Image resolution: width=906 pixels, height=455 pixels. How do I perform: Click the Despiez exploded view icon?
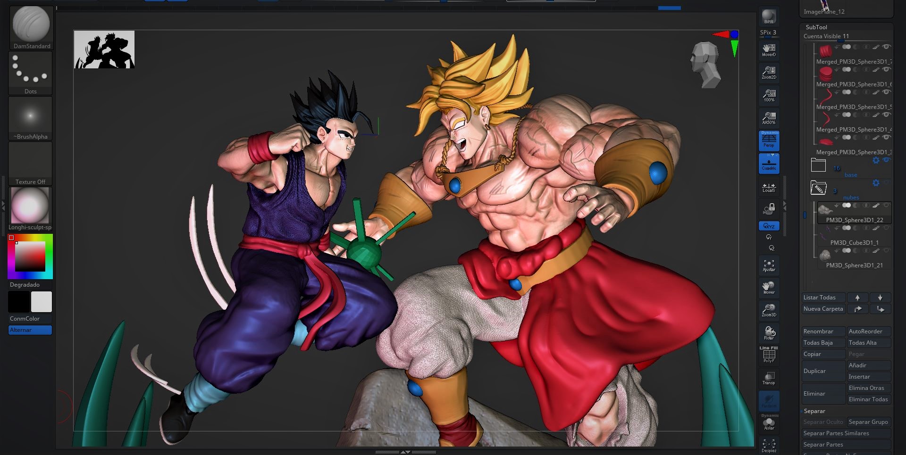pyautogui.click(x=769, y=446)
